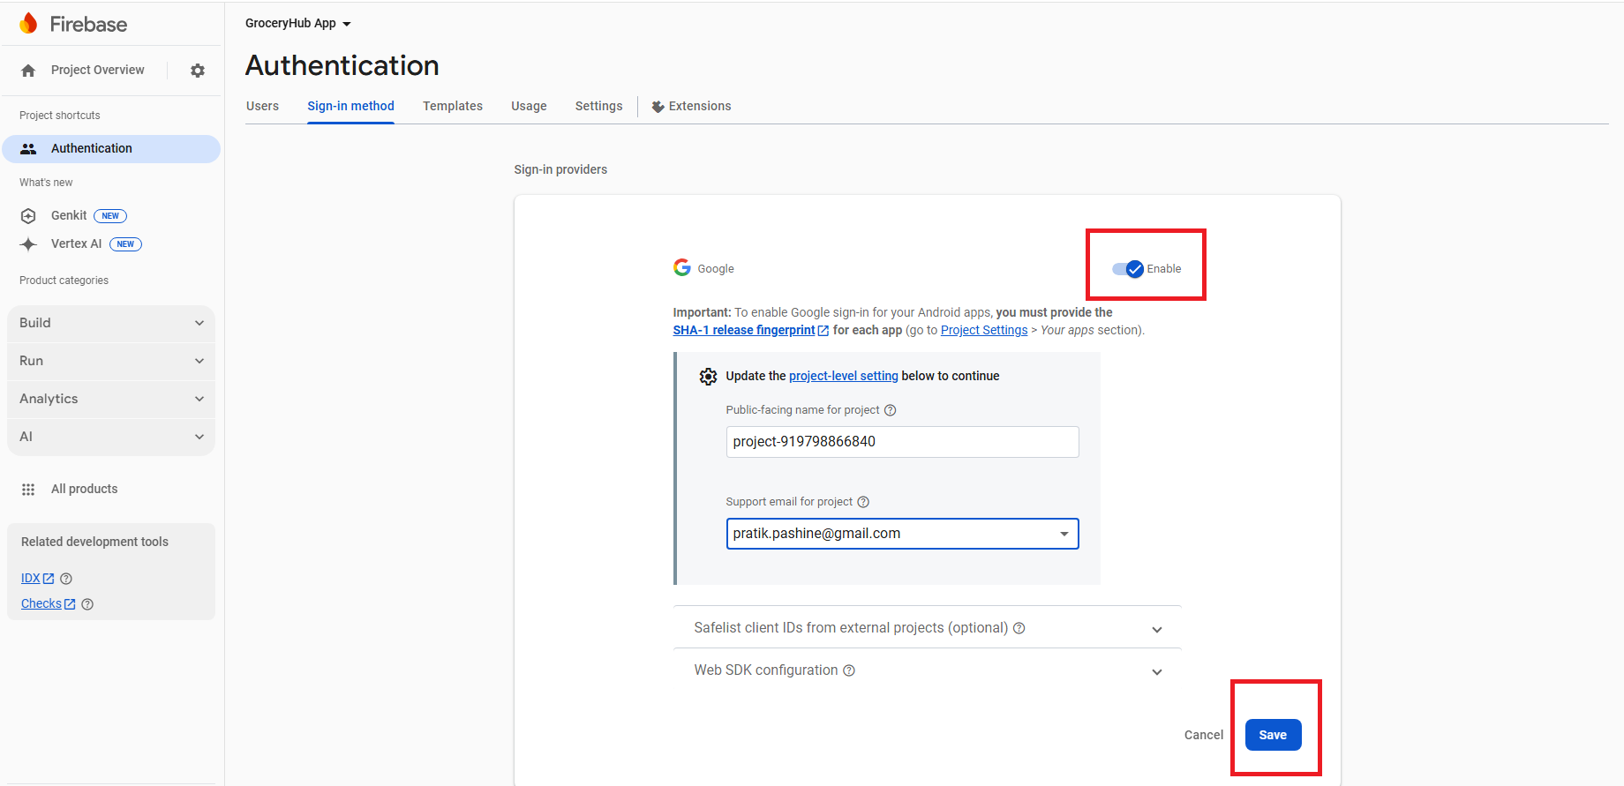This screenshot has width=1624, height=786.
Task: Click the Public-facing name input field
Action: (x=902, y=442)
